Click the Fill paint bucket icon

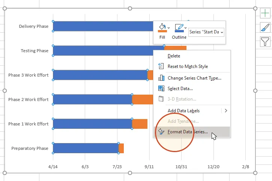point(162,28)
